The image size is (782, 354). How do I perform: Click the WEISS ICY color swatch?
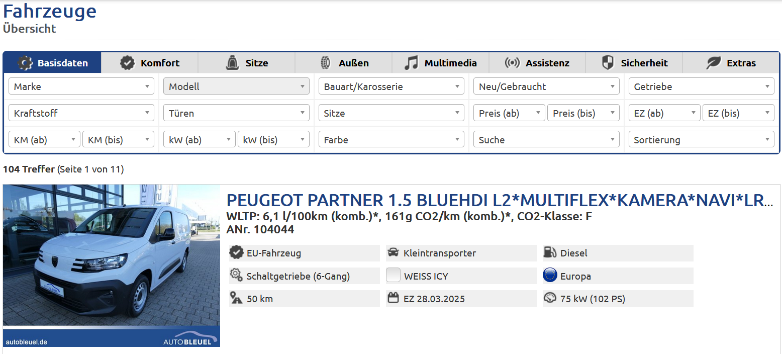tap(393, 276)
